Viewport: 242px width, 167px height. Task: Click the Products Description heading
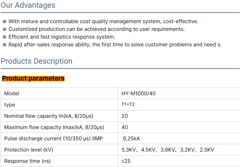pyautogui.click(x=37, y=61)
